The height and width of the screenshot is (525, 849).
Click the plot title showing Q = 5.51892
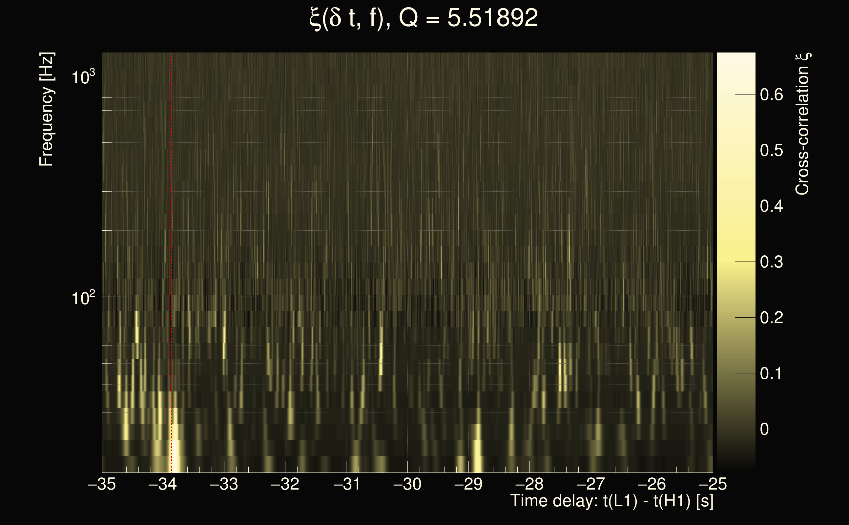coord(424,18)
